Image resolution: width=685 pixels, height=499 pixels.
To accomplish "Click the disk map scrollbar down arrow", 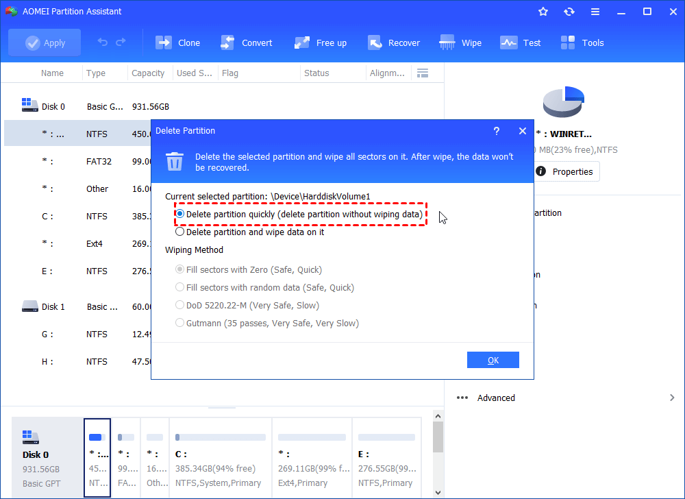I will [438, 493].
